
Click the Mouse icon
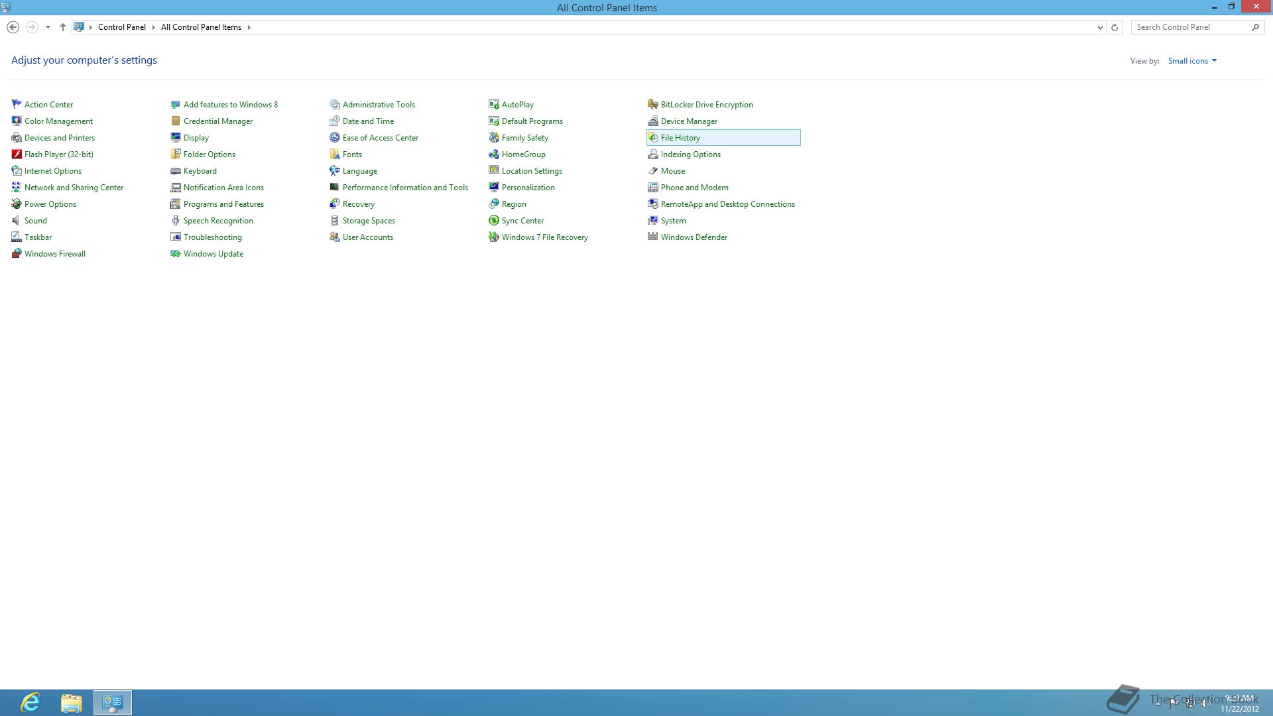653,170
